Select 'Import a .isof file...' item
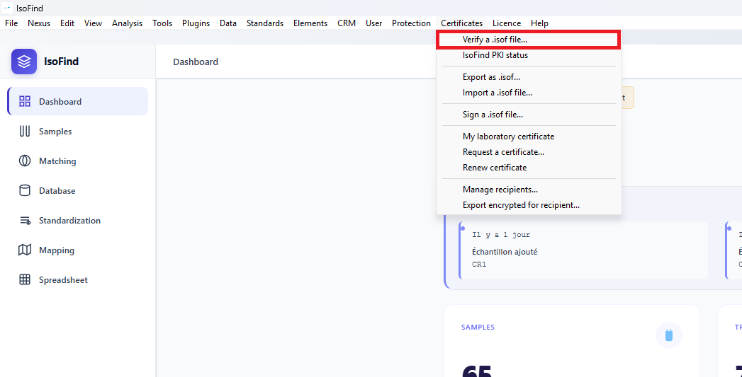The height and width of the screenshot is (377, 742). (x=529, y=93)
